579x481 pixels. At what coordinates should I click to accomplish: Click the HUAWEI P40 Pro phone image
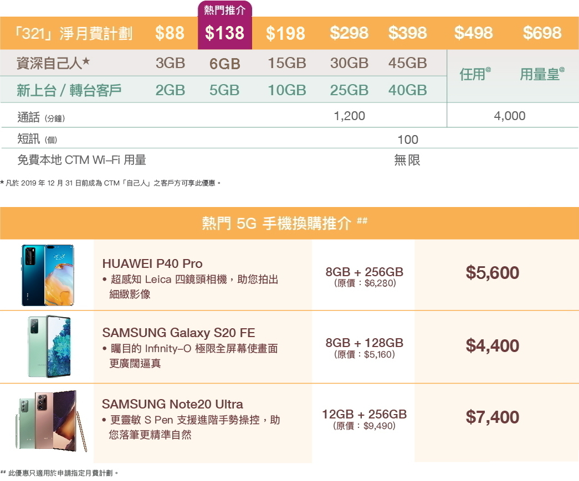[48, 275]
